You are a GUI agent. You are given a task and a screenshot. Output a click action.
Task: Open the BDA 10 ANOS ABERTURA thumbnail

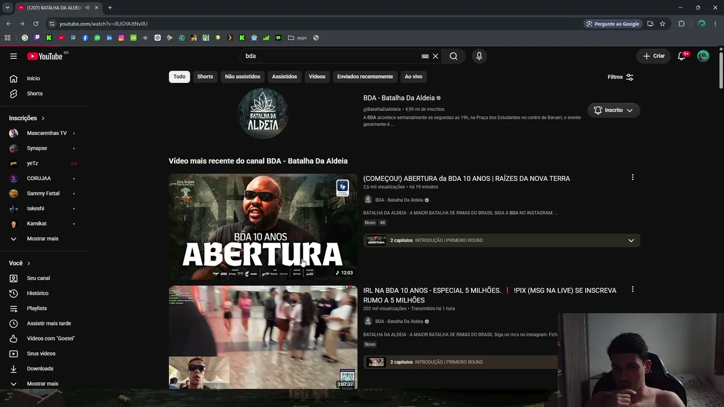pos(263,227)
